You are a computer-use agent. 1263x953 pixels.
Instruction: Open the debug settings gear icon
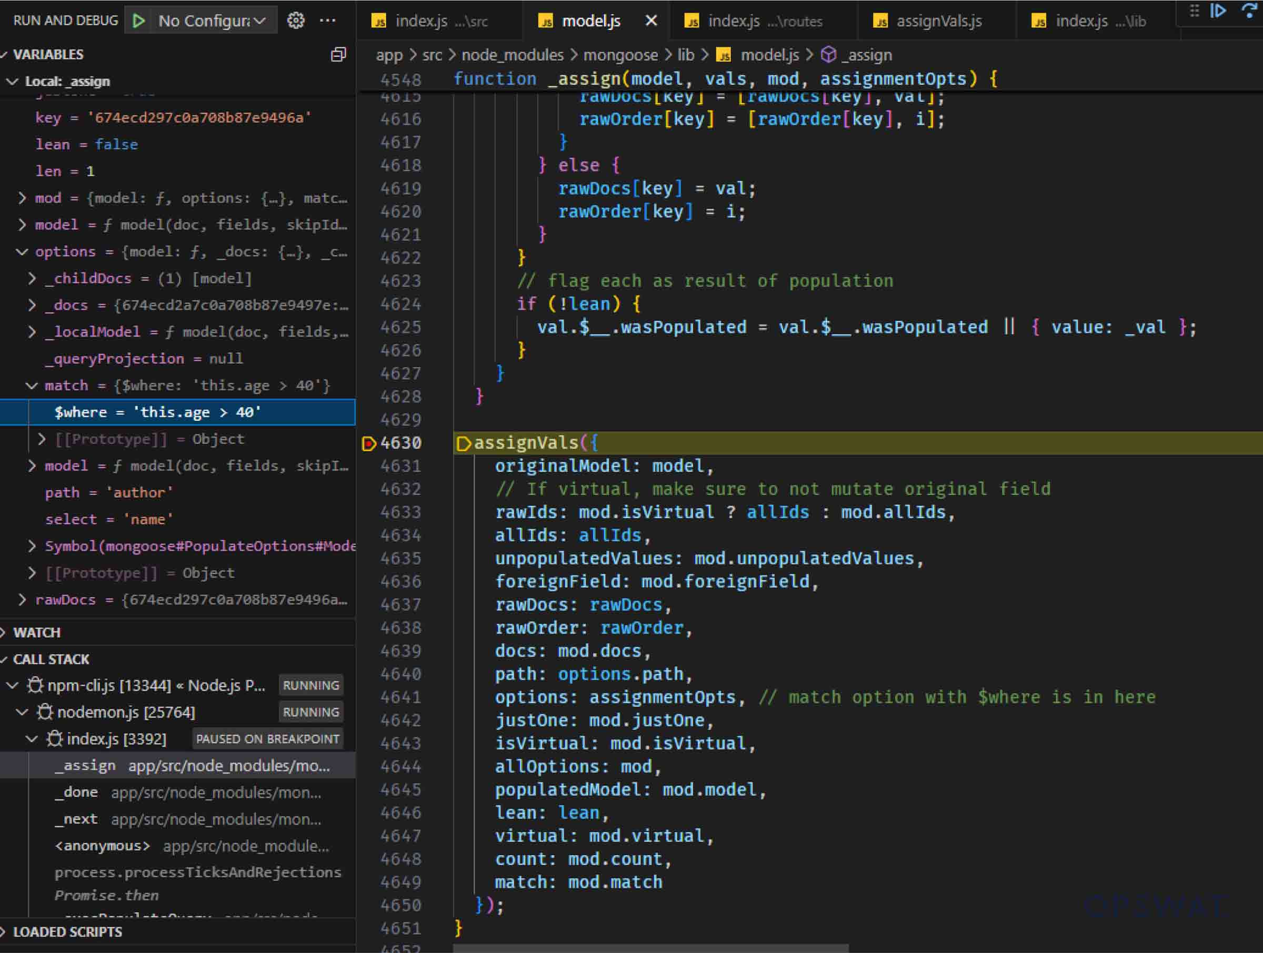click(x=296, y=20)
